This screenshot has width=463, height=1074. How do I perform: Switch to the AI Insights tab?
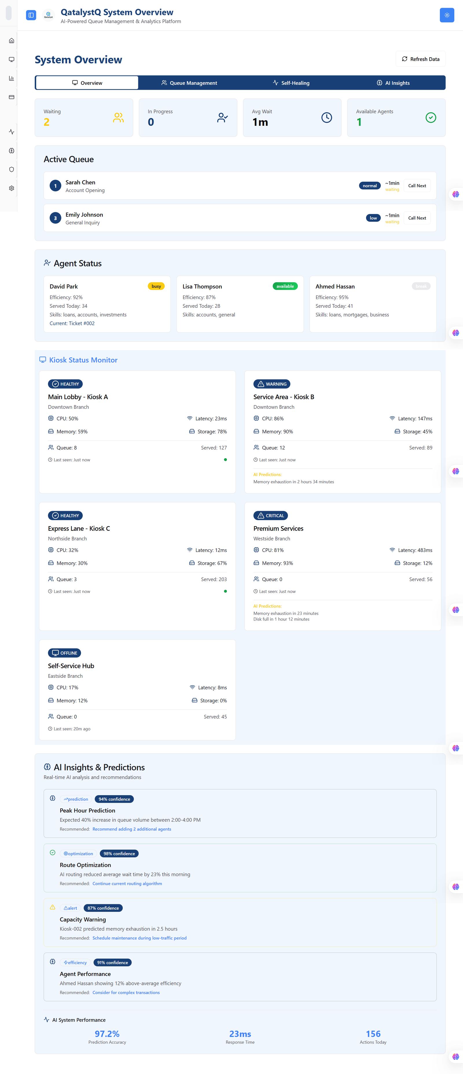[x=393, y=82]
